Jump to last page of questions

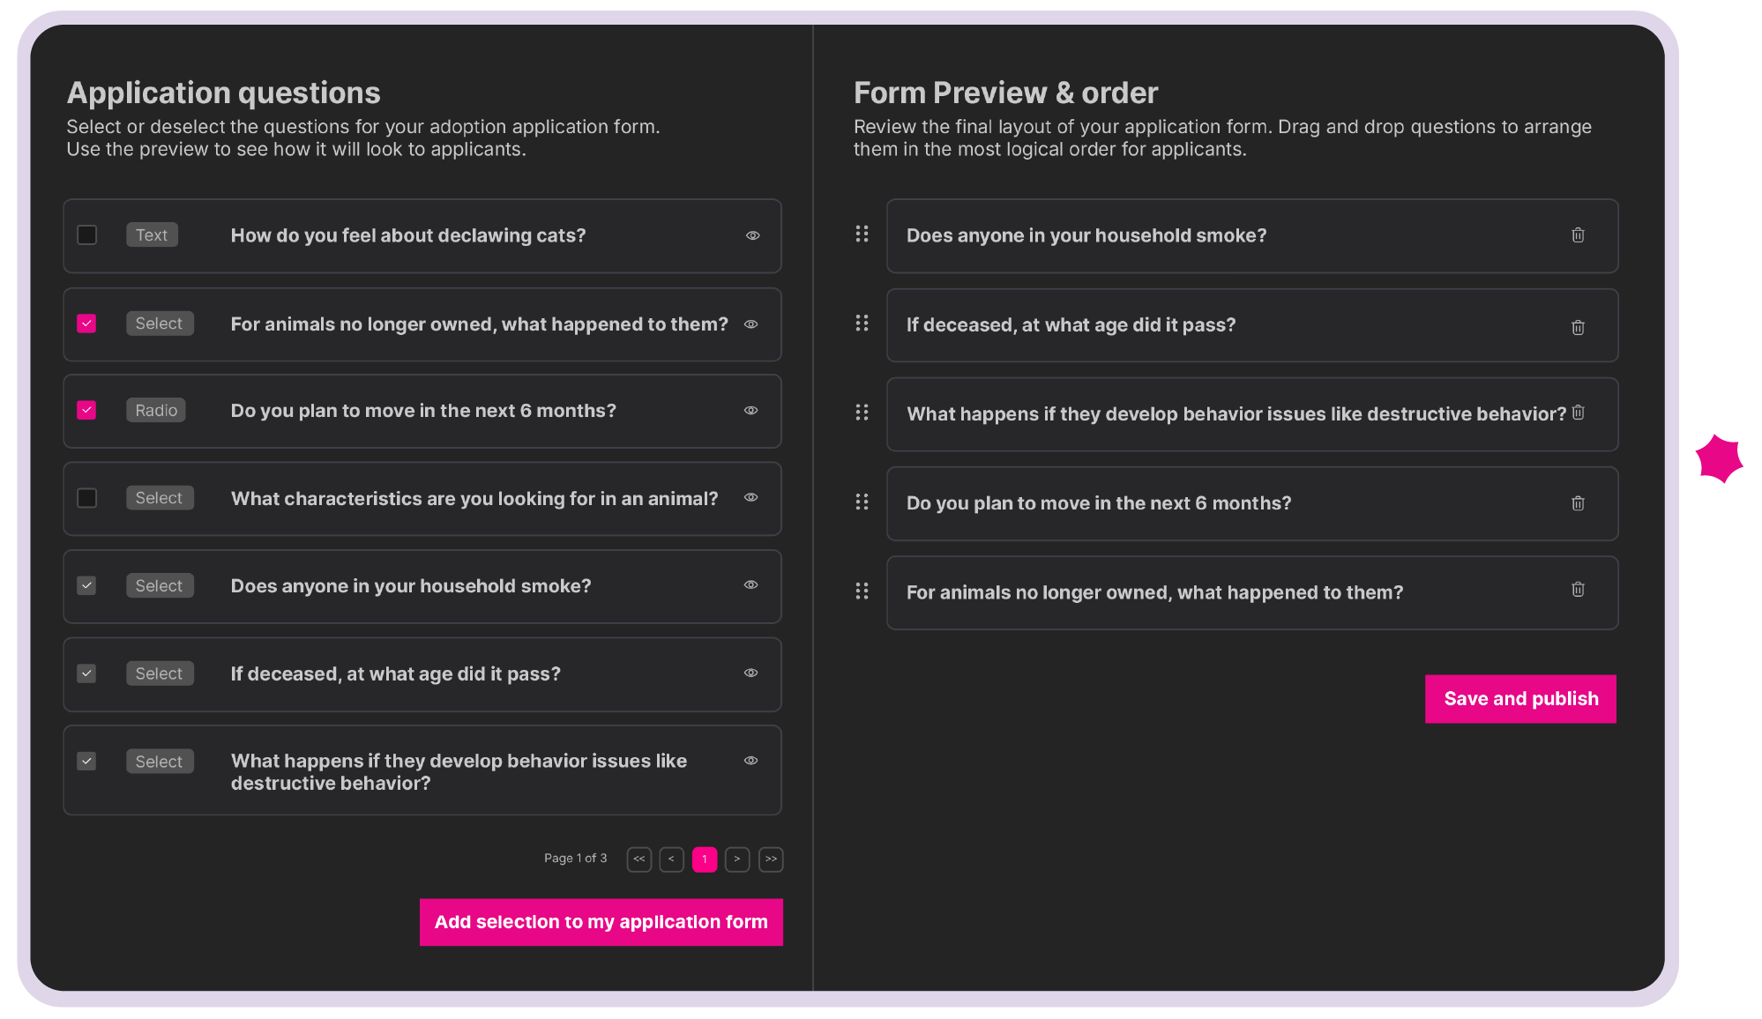tap(771, 859)
